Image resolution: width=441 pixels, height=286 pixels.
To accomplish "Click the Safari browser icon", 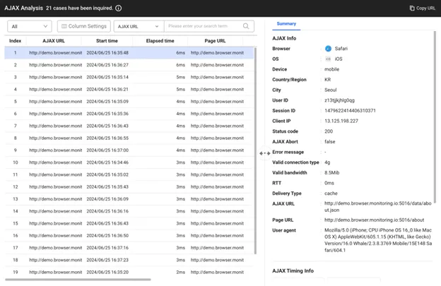I will click(x=328, y=49).
